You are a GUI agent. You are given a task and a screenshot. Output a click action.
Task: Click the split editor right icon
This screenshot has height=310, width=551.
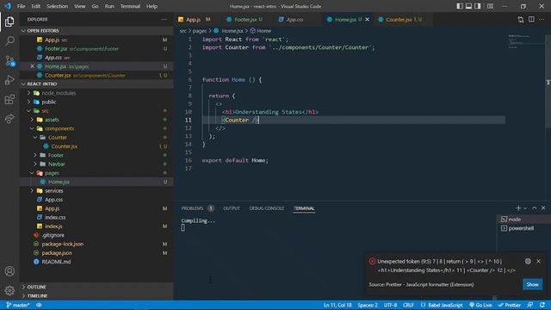(531, 19)
